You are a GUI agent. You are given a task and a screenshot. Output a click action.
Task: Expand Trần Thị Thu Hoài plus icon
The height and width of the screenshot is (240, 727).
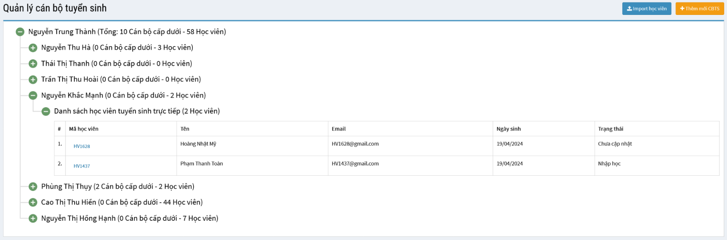[33, 80]
